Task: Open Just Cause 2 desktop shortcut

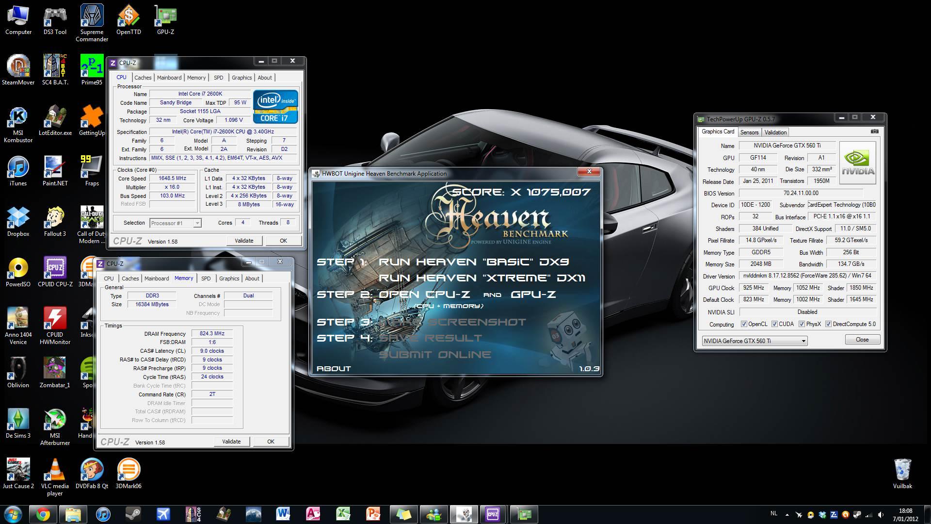Action: [x=18, y=473]
